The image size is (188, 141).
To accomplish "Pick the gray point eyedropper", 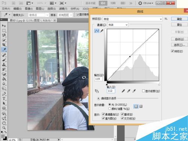I will coord(129,91).
